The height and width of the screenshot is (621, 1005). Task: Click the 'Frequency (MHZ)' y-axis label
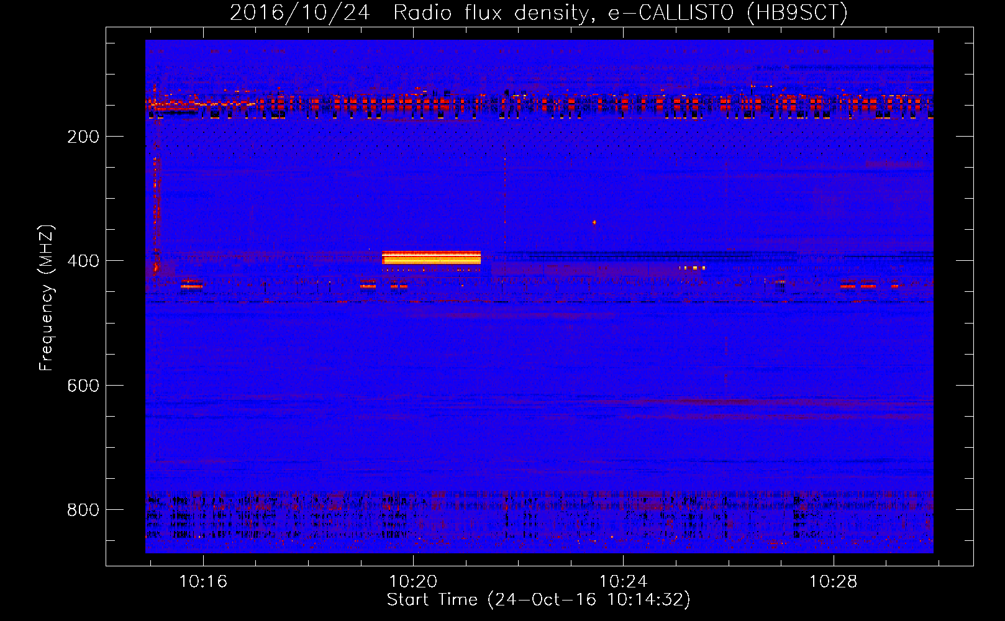click(x=47, y=297)
